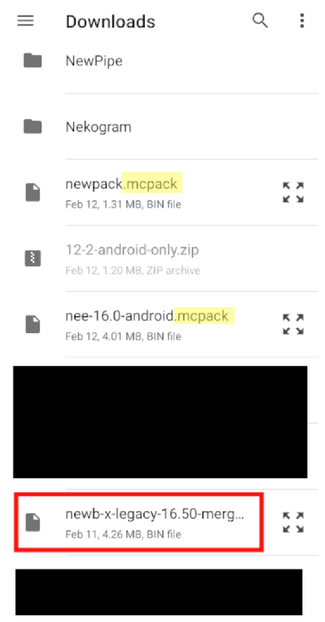Open the NewPipe folder
The image size is (325, 622).
pos(94,61)
